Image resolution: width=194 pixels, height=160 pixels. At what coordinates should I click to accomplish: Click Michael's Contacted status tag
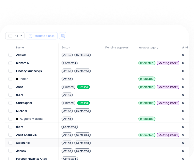pos(82,111)
